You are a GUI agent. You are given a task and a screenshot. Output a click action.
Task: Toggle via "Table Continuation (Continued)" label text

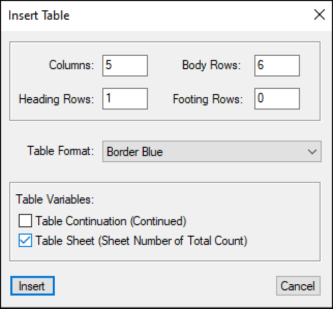[111, 221]
